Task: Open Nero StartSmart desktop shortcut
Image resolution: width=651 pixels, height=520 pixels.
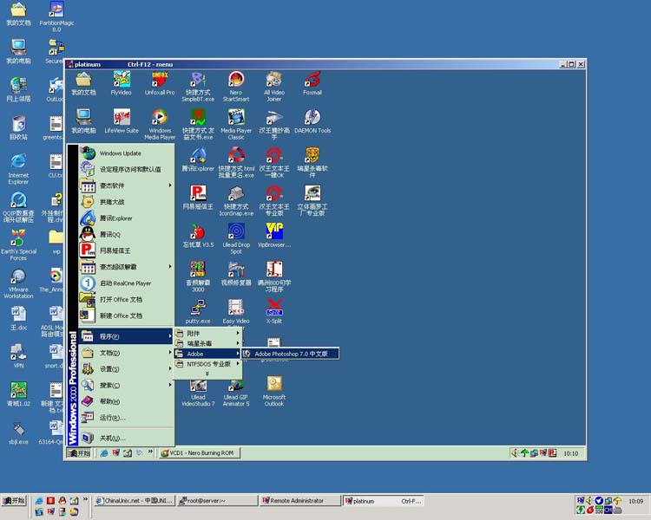Action: [x=235, y=81]
